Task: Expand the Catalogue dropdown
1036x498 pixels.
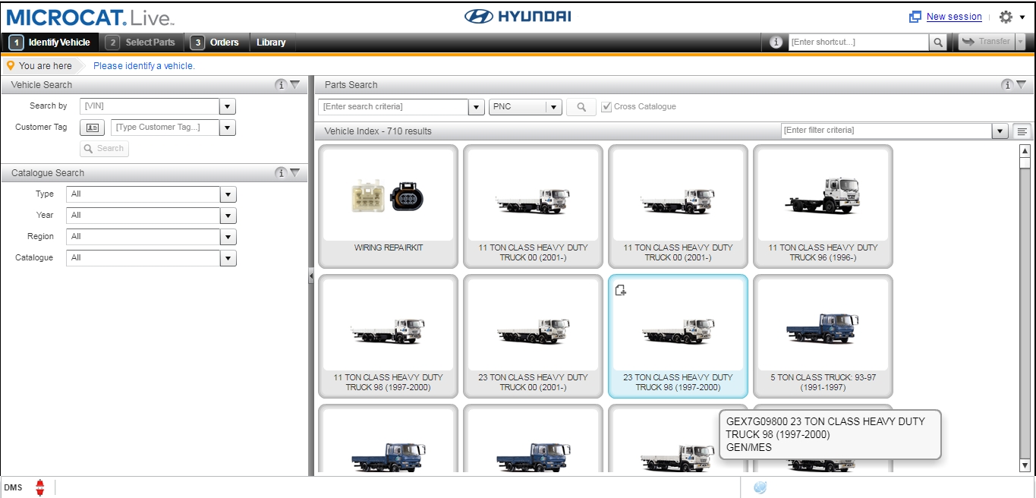Action: click(228, 258)
